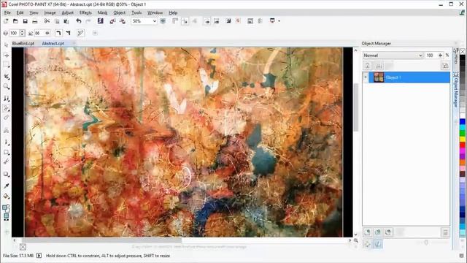The image size is (467, 263).
Task: Open the Mask menu
Action: point(102,13)
